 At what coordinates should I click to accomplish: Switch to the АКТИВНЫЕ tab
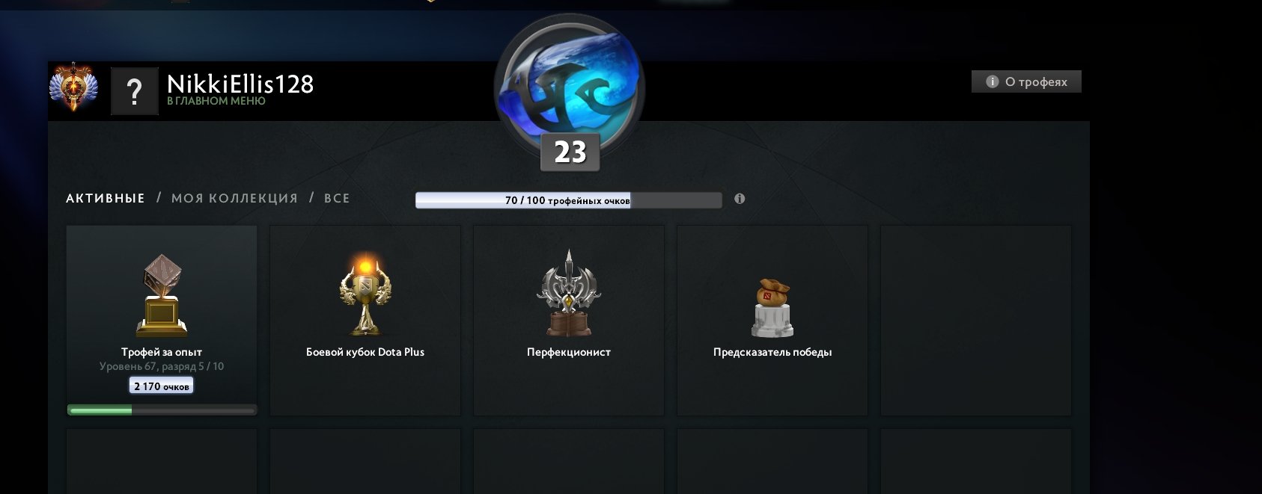106,199
